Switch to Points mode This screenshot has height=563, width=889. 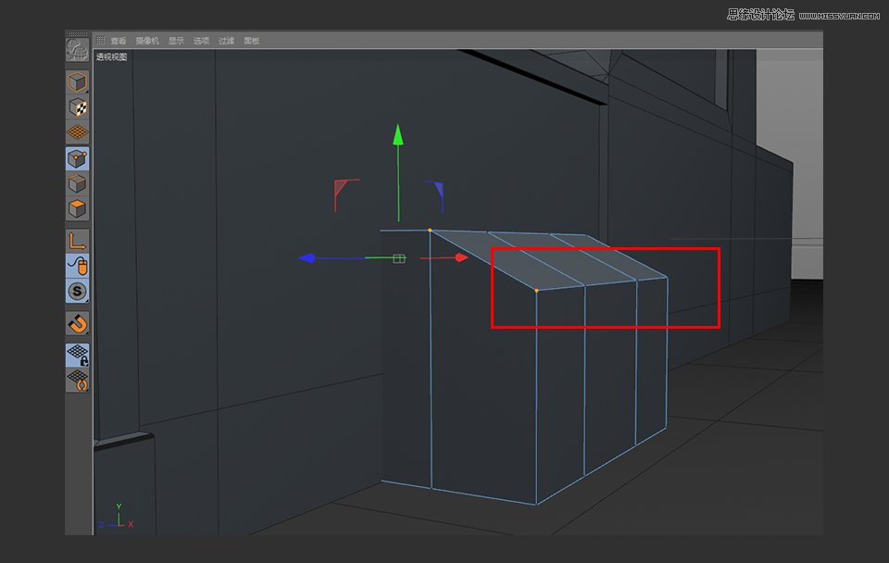77,158
